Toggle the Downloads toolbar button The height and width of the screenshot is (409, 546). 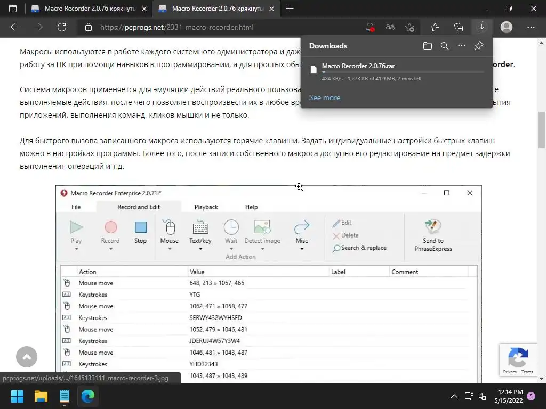pos(481,27)
